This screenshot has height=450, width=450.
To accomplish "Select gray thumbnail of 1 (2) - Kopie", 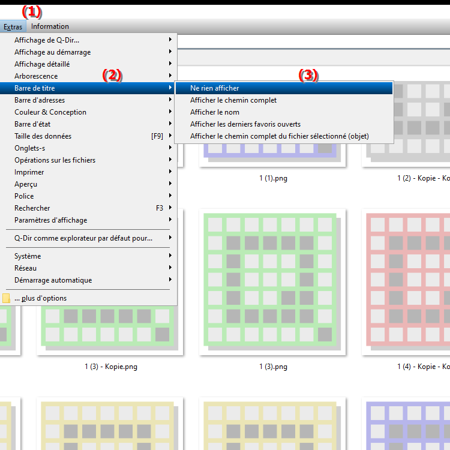I will pyautogui.click(x=422, y=124).
